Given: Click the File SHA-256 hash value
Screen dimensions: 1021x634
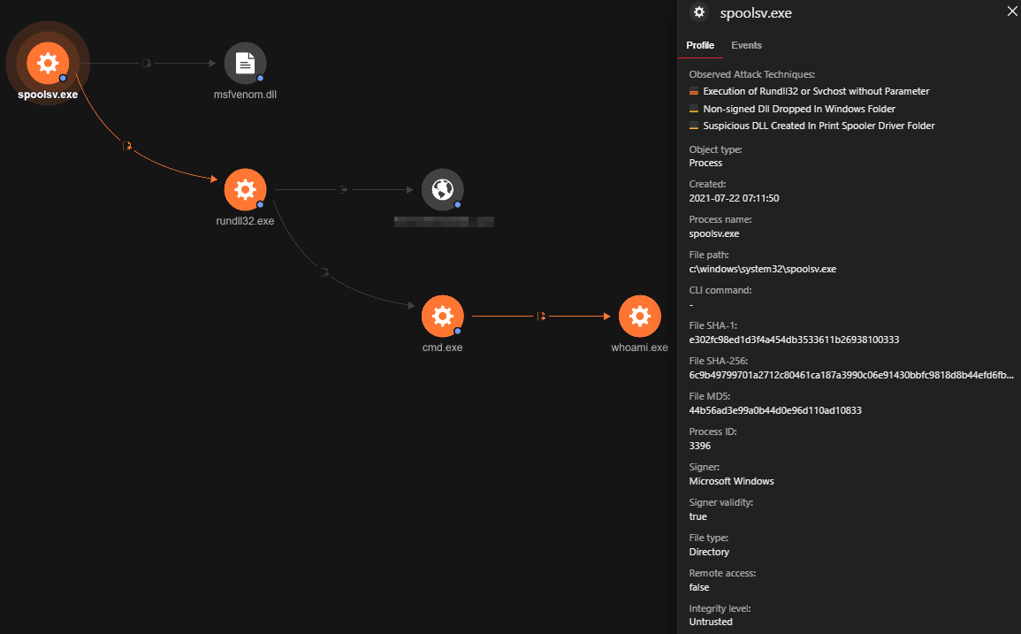Looking at the screenshot, I should (x=851, y=375).
